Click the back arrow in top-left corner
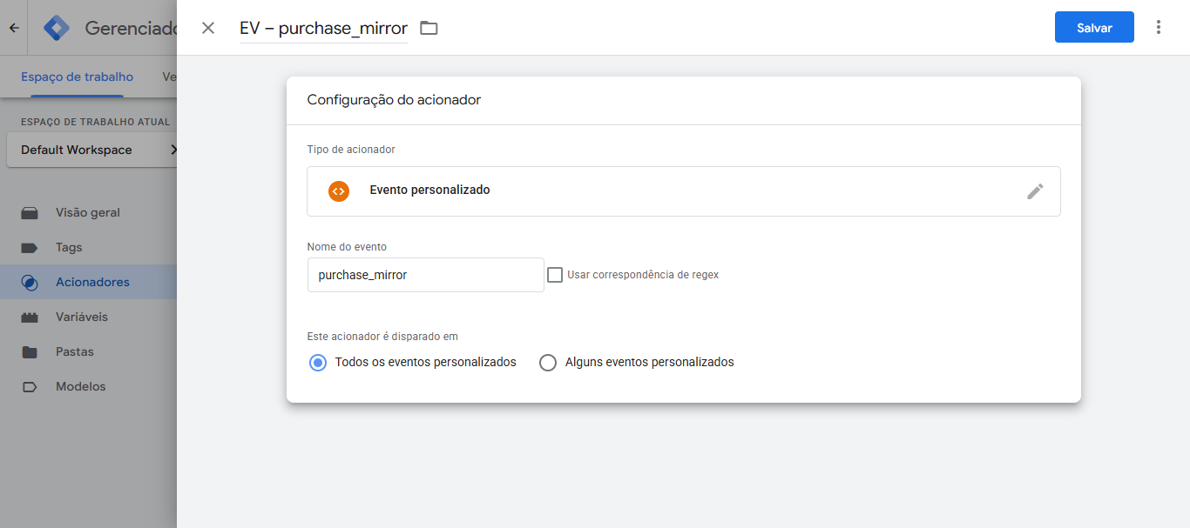This screenshot has width=1190, height=528. coord(14,28)
